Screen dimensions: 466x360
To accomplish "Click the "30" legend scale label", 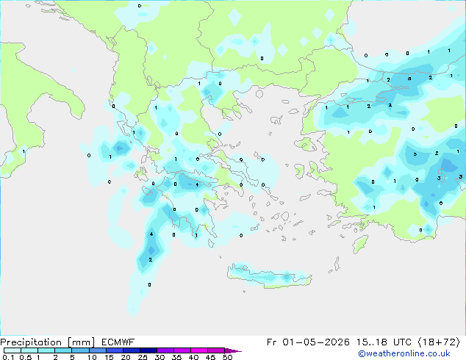I will [159, 357].
